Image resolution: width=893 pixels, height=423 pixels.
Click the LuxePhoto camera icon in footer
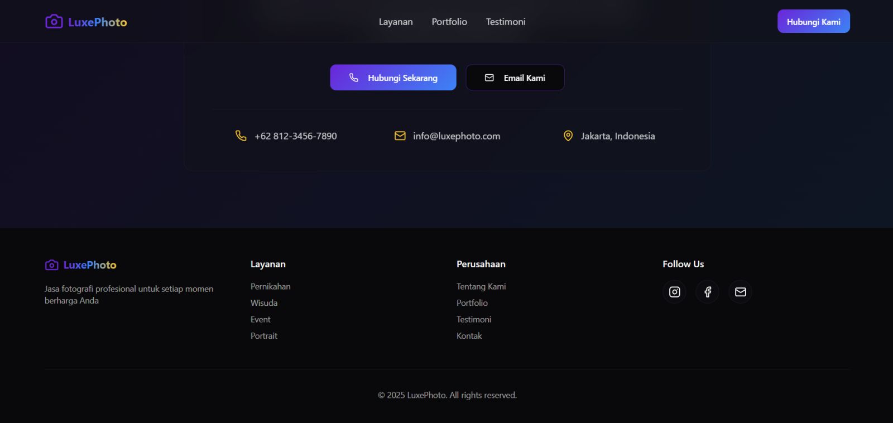point(51,265)
